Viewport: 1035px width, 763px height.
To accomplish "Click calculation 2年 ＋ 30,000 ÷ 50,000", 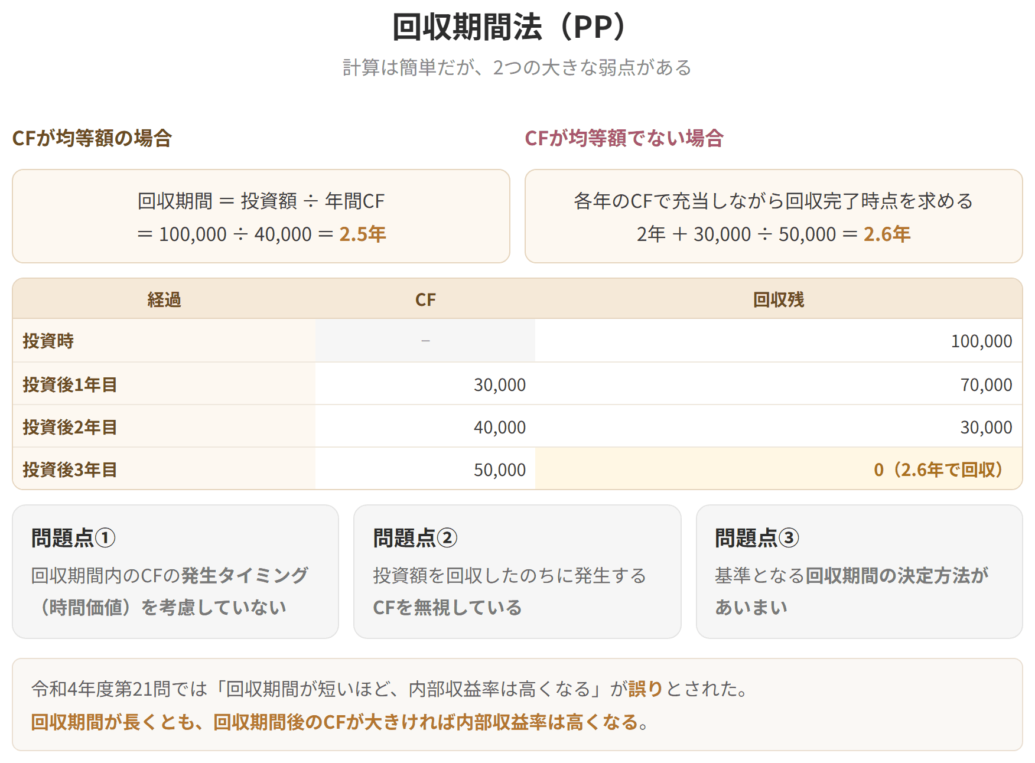I will (x=736, y=234).
